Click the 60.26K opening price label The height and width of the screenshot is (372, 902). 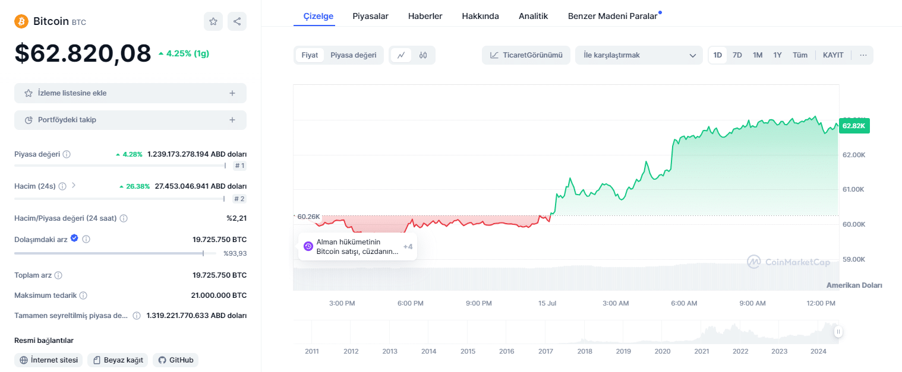coord(308,216)
